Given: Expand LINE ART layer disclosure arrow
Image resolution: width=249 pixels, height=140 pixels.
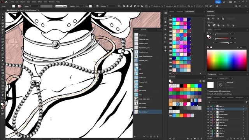Looking at the screenshot, I should click(x=214, y=122).
